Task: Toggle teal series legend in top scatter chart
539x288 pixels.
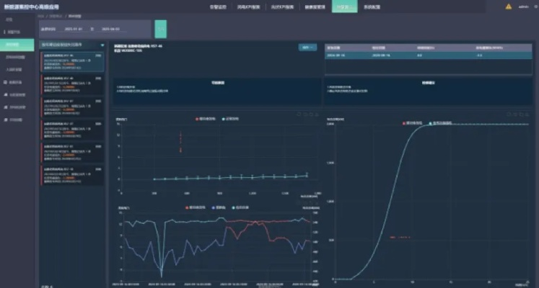Action: pos(224,118)
